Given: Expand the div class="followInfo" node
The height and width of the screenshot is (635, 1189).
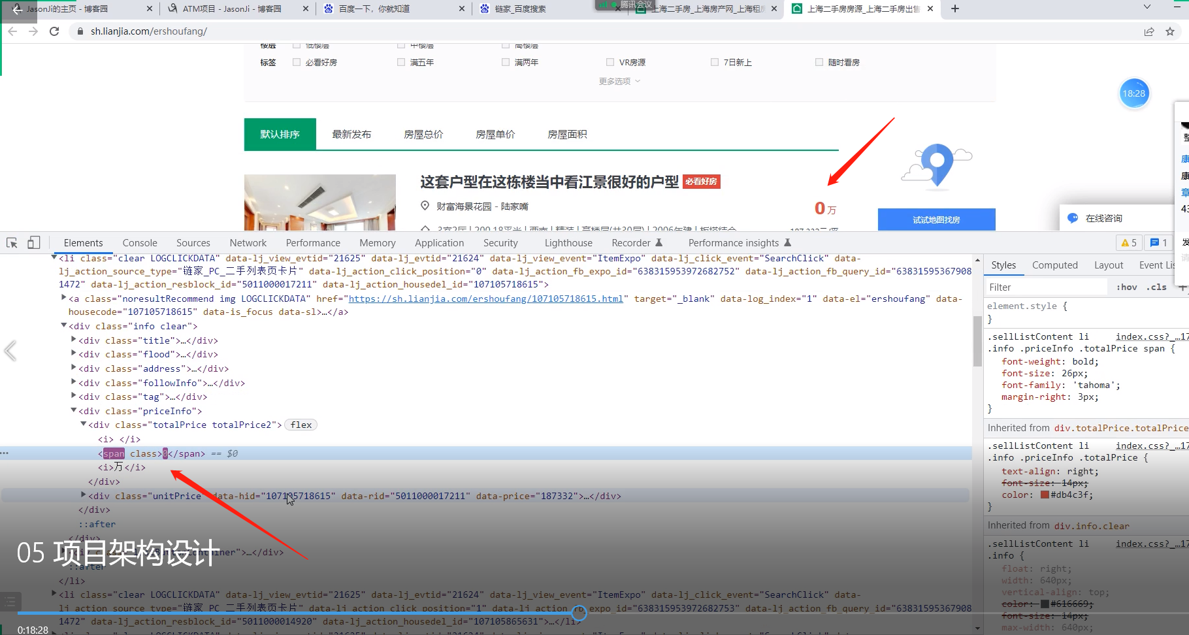Looking at the screenshot, I should [74, 382].
